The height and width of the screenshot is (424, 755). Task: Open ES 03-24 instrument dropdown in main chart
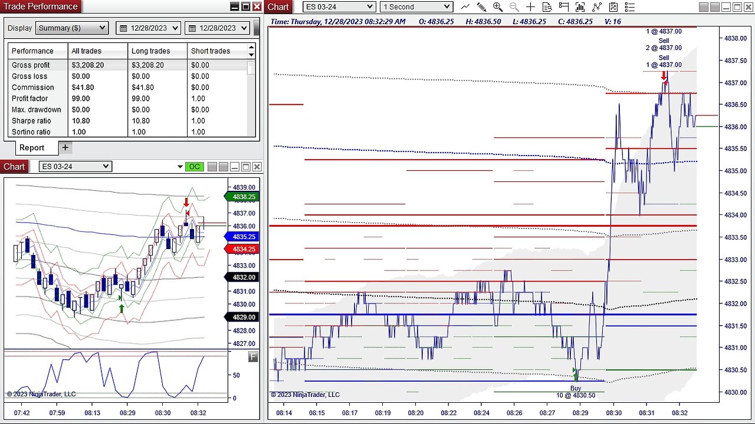339,7
